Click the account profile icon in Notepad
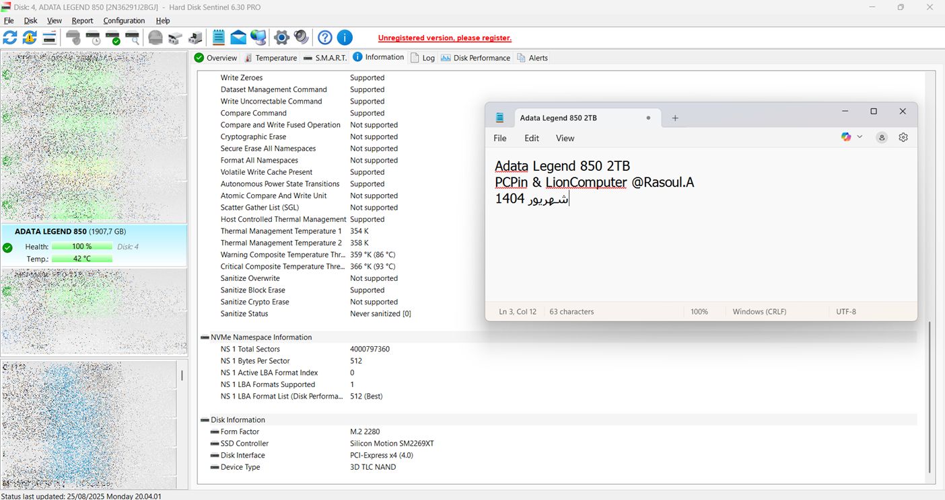 point(882,137)
